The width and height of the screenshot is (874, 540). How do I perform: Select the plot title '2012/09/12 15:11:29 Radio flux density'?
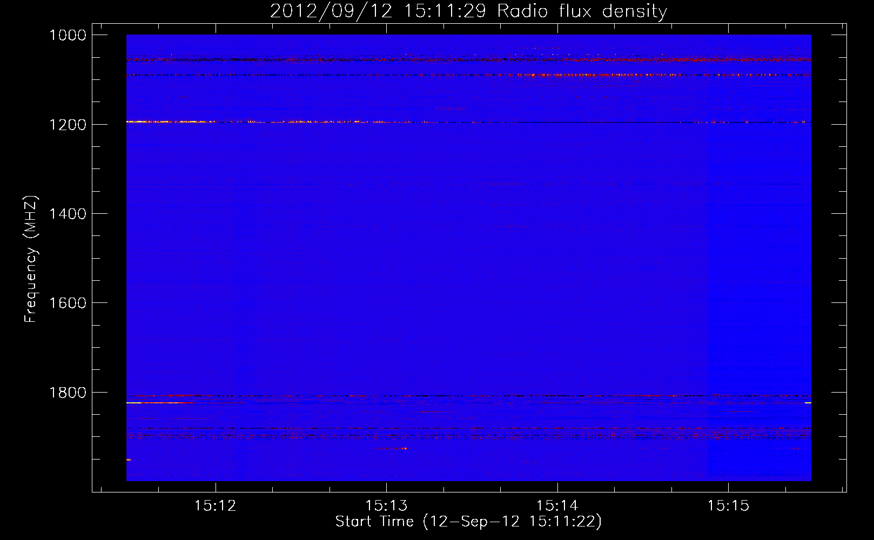[x=468, y=11]
